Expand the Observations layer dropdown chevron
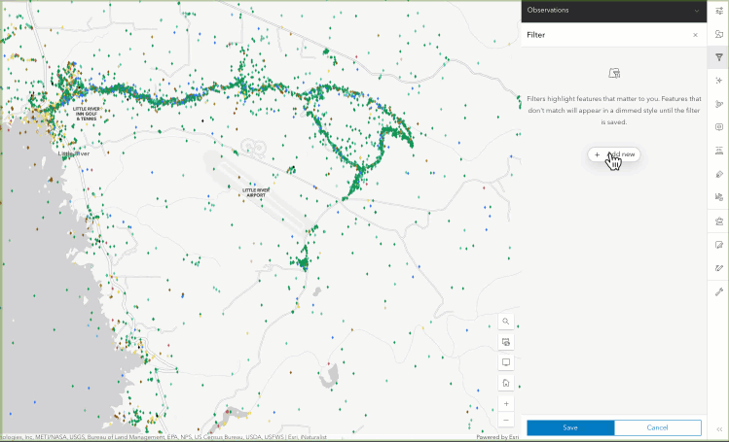The height and width of the screenshot is (442, 729). click(x=697, y=11)
